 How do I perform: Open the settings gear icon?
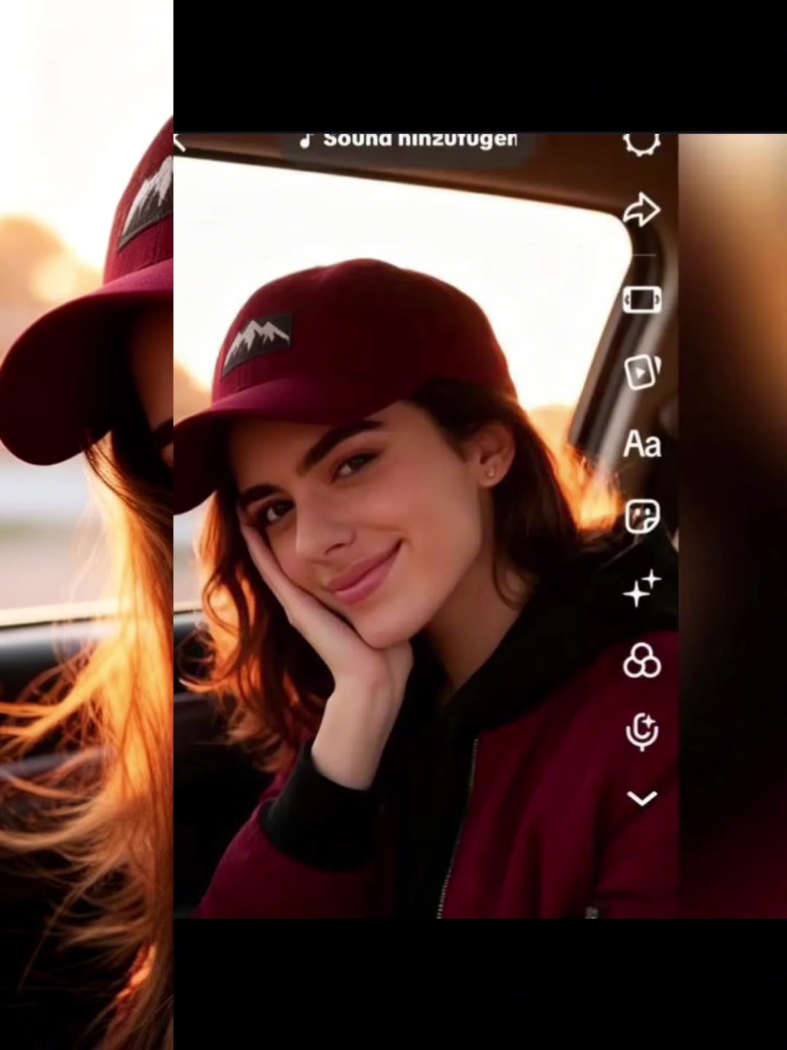click(642, 144)
